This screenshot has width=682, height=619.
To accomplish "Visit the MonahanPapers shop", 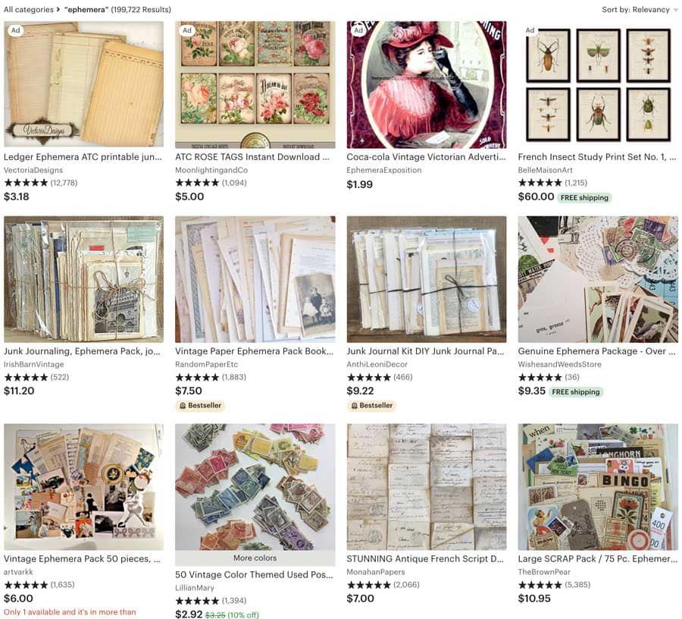I will pyautogui.click(x=376, y=572).
